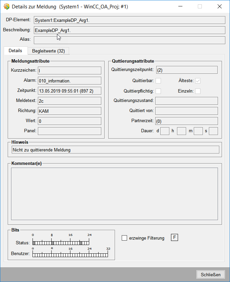Click the Beschreibung field
The height and width of the screenshot is (282, 230).
click(x=129, y=30)
